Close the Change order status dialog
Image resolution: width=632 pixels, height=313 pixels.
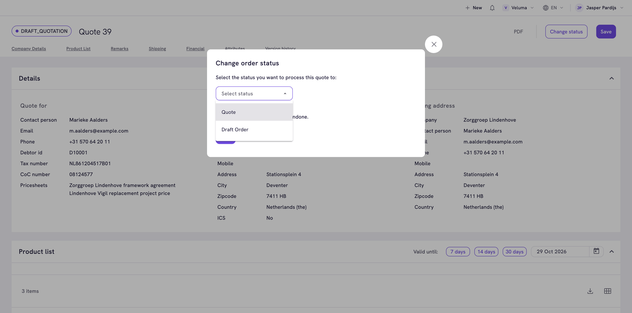point(434,44)
